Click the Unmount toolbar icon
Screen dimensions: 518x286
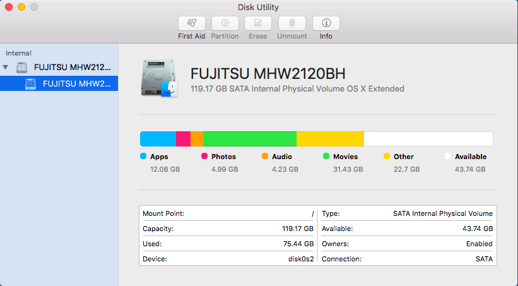coord(292,23)
